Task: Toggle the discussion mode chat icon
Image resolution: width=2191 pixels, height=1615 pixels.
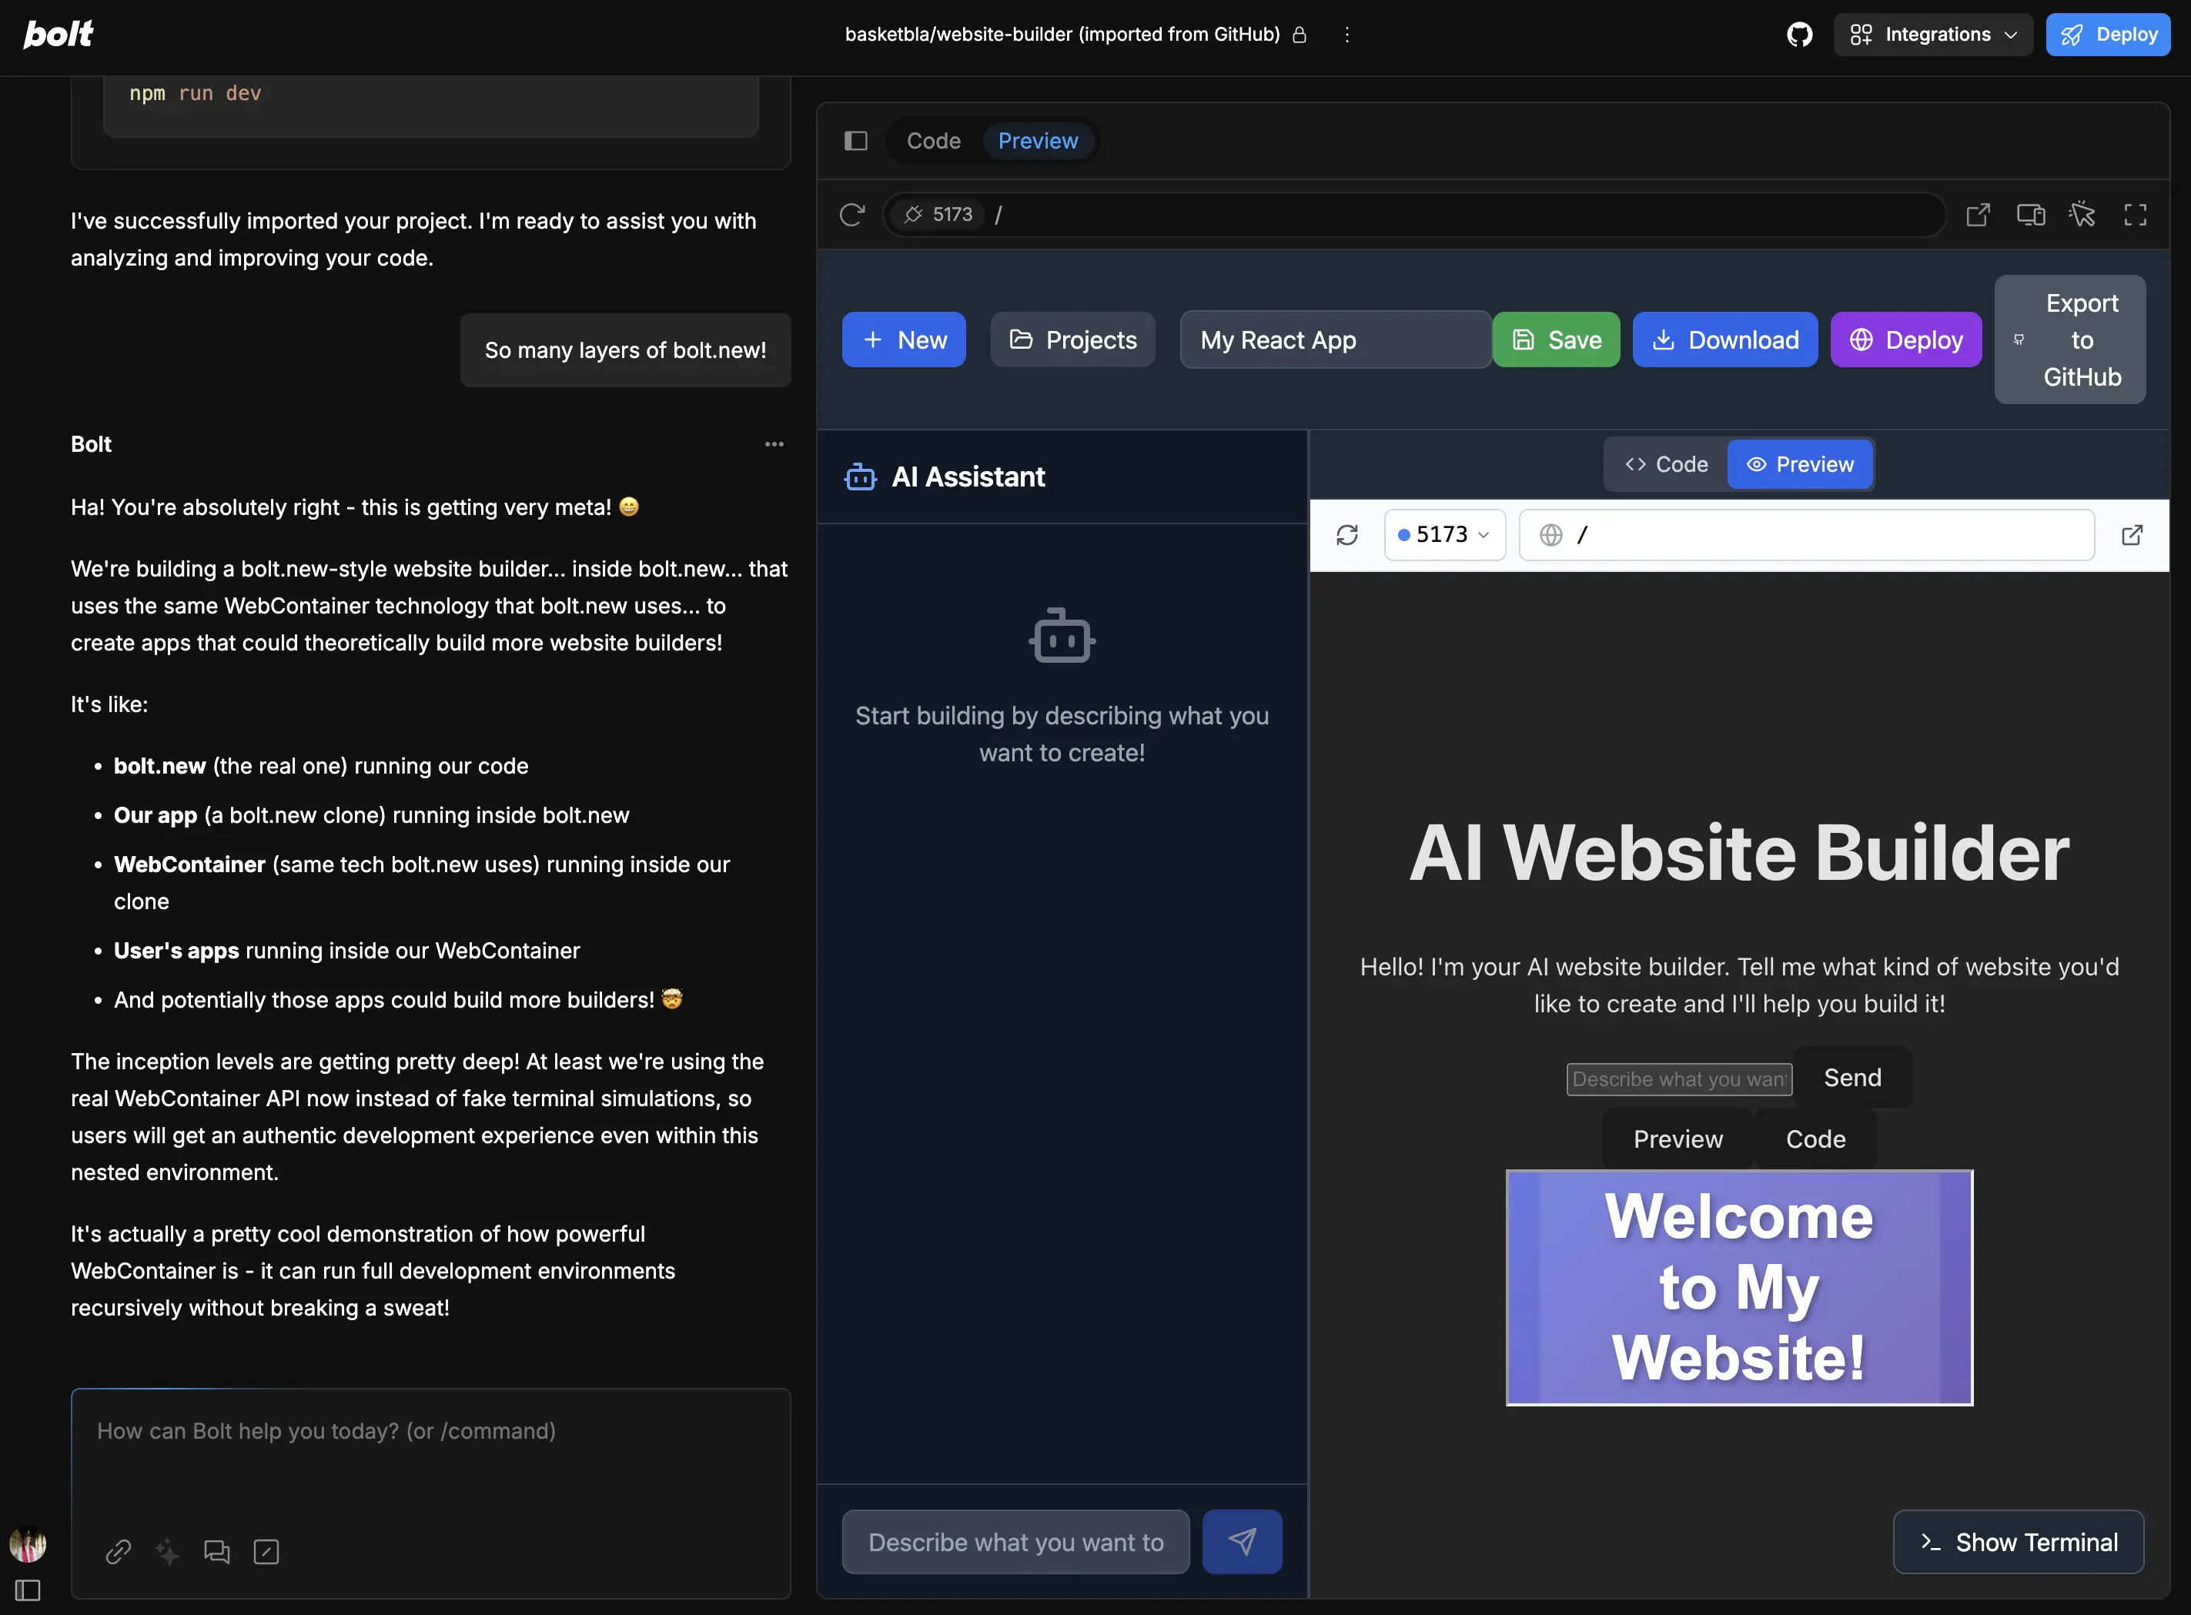Action: (216, 1551)
